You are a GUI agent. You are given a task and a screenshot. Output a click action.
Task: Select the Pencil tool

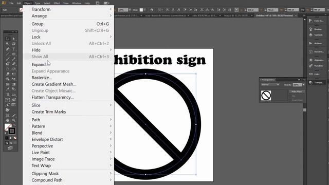(14, 59)
